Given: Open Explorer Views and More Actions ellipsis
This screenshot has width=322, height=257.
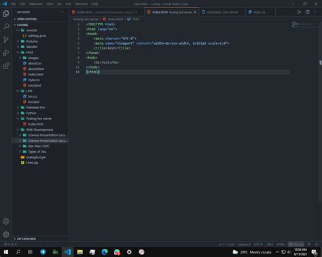Looking at the screenshot, I should point(62,12).
